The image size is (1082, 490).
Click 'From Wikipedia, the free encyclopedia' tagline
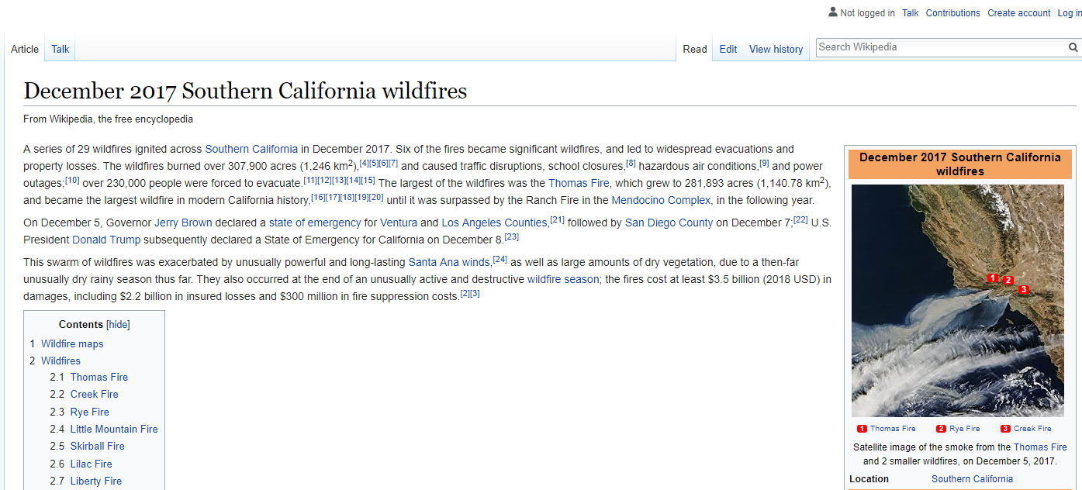[108, 119]
